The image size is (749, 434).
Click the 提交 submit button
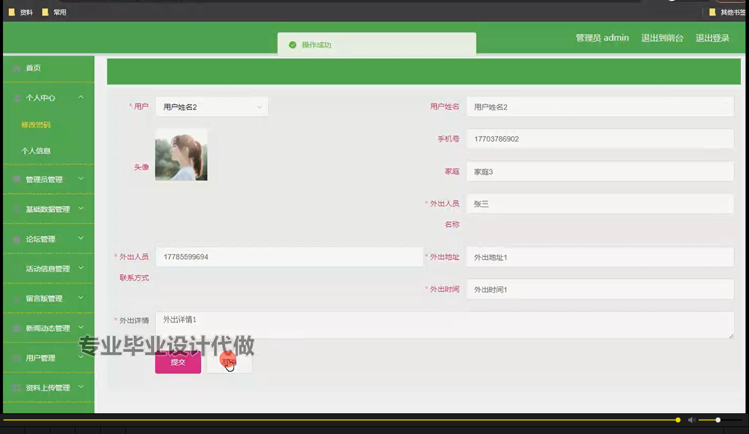click(178, 362)
